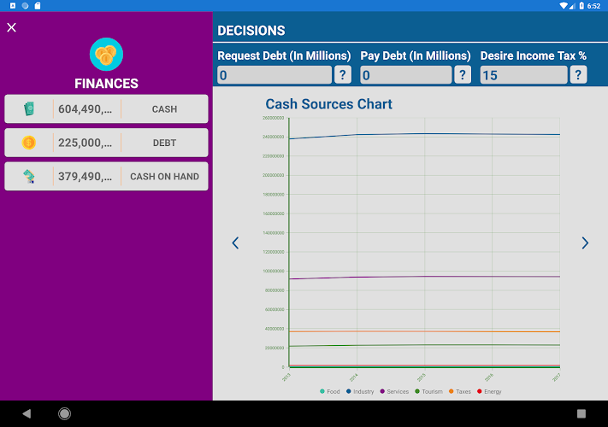Click the orange dollar coin debt icon
608x427 pixels.
[x=29, y=143]
